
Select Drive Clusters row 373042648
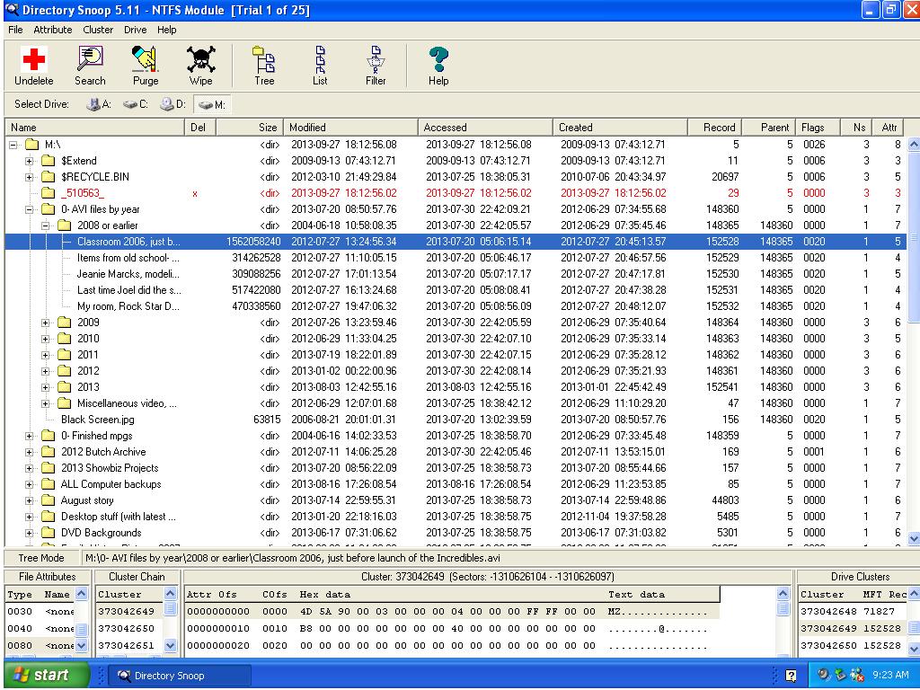coord(852,611)
